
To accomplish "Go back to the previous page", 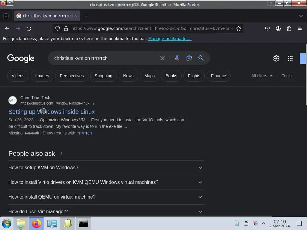I will point(7,29).
